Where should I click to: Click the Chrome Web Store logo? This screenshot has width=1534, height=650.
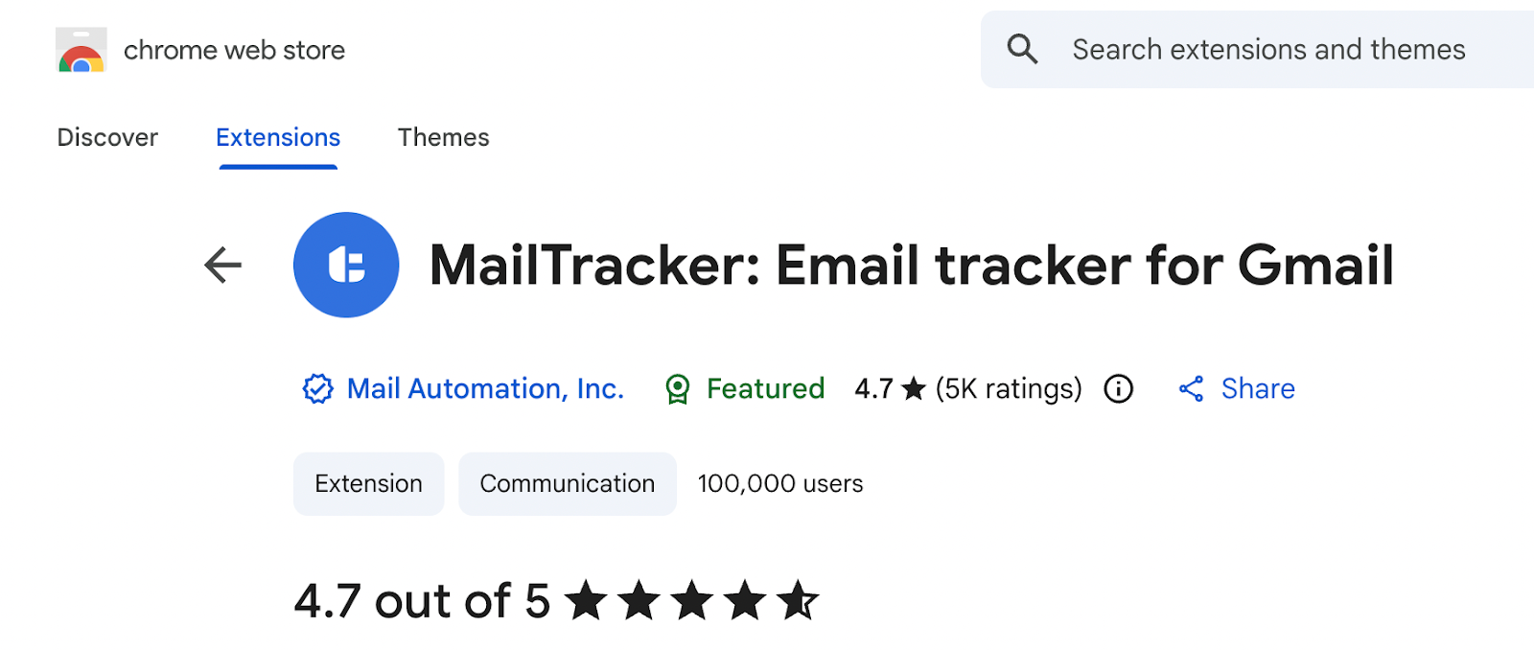click(80, 49)
